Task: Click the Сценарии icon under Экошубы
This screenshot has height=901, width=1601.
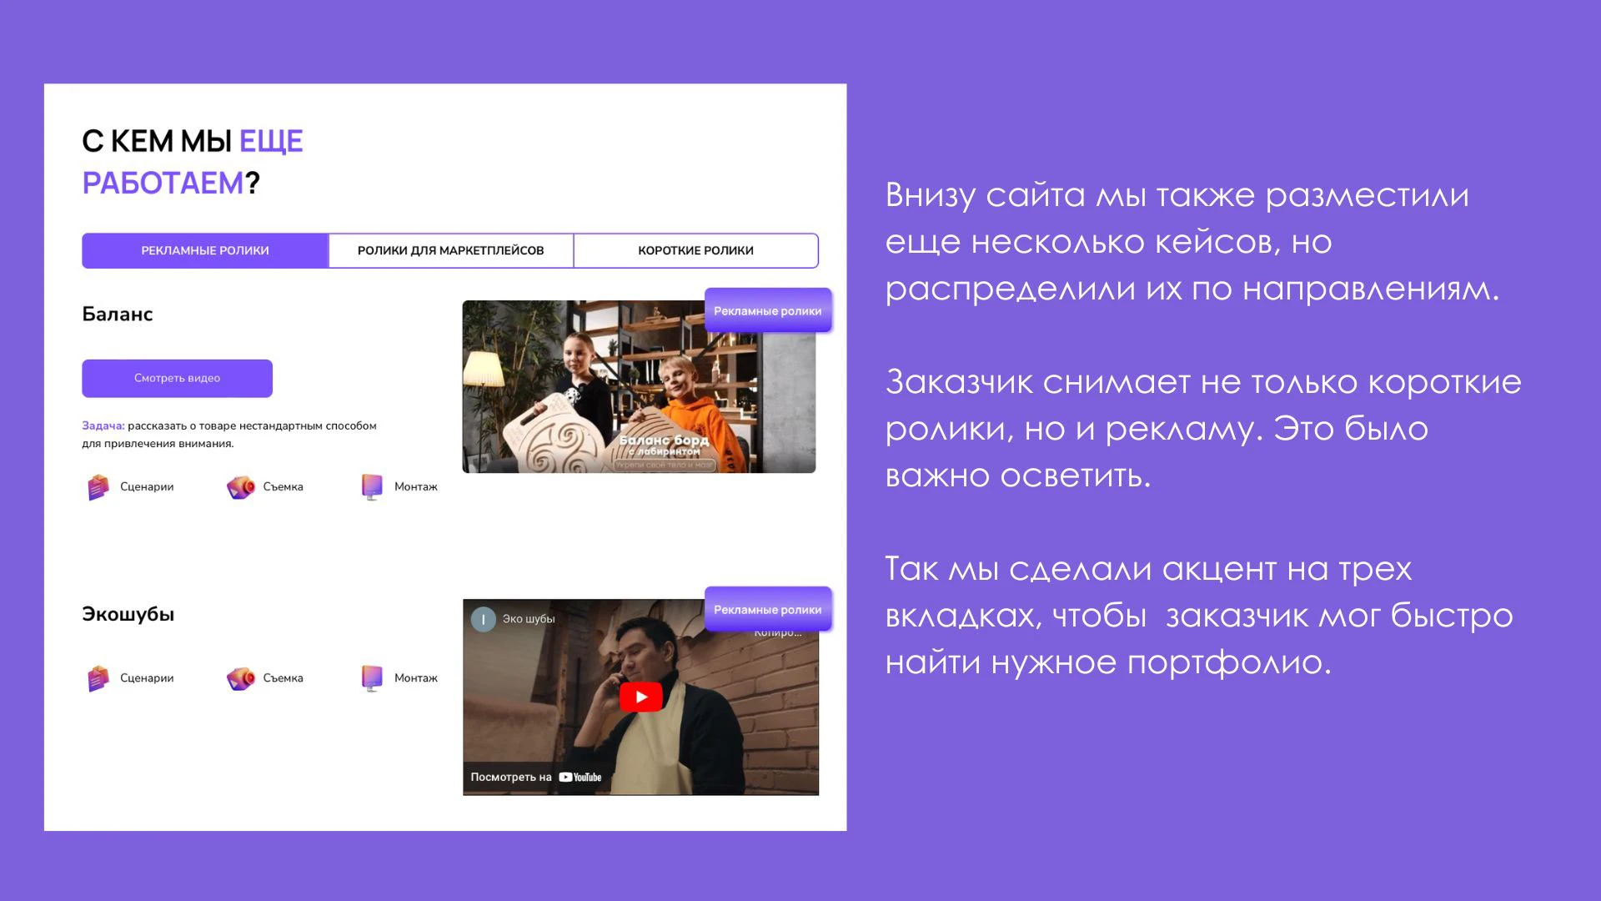Action: (x=98, y=677)
